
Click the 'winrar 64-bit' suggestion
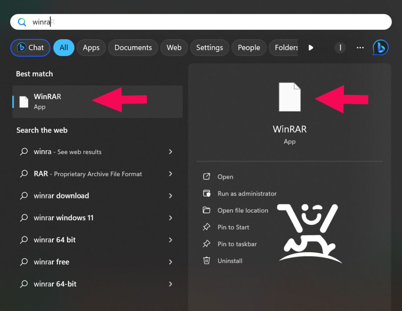coord(97,284)
